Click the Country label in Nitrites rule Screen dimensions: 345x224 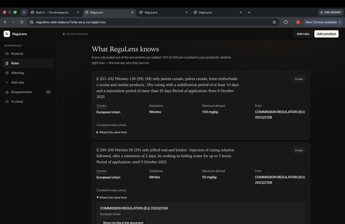(101, 171)
